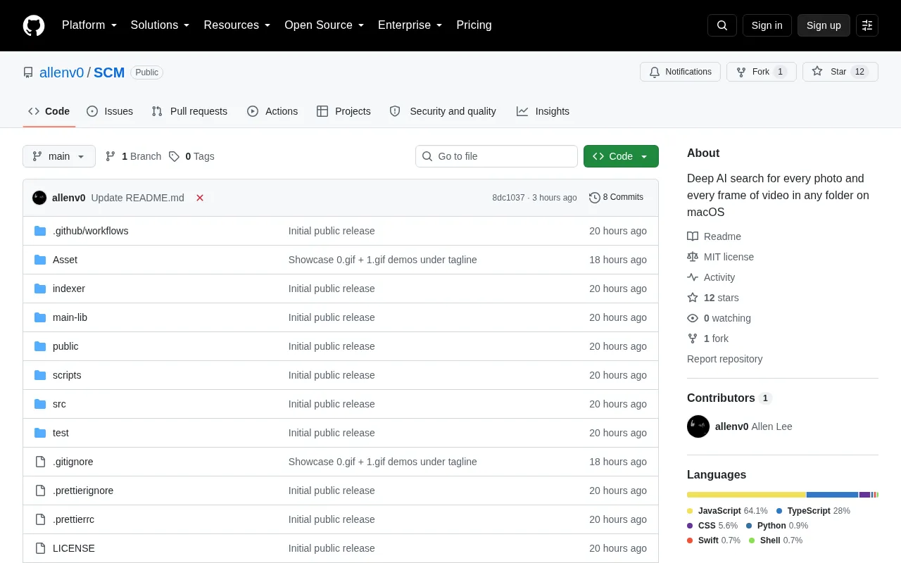The image size is (901, 563).
Task: Click the JavaScript segment of the language bar
Action: tap(747, 495)
